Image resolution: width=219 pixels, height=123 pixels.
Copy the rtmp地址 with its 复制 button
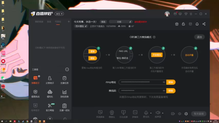171,82
